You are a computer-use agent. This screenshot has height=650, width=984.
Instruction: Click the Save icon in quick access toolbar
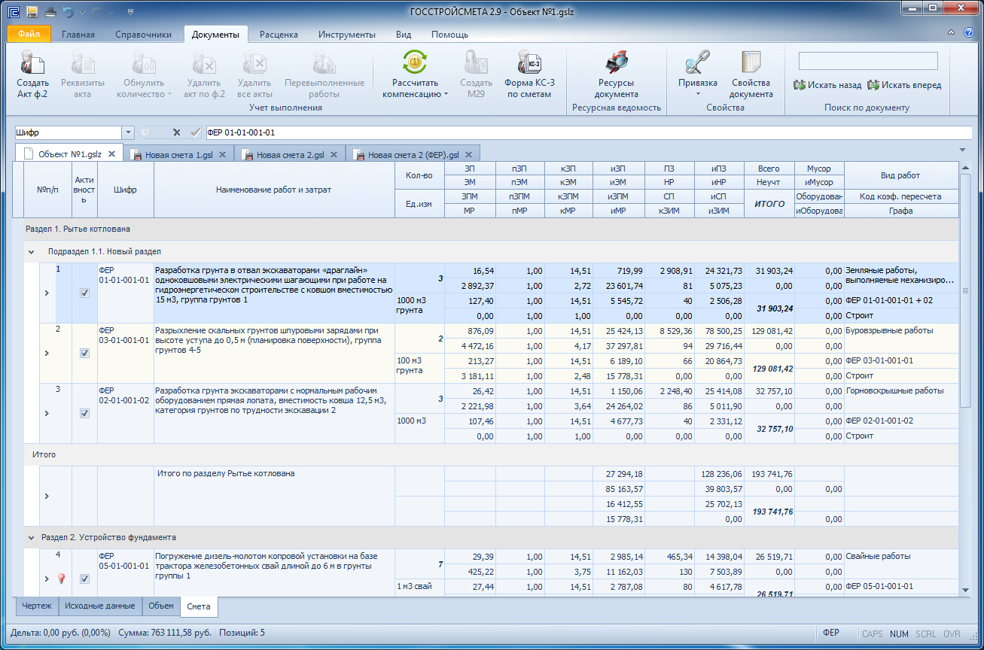(x=32, y=12)
